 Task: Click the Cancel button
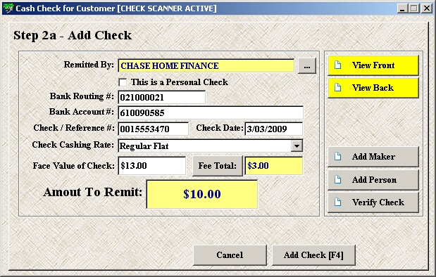230,255
